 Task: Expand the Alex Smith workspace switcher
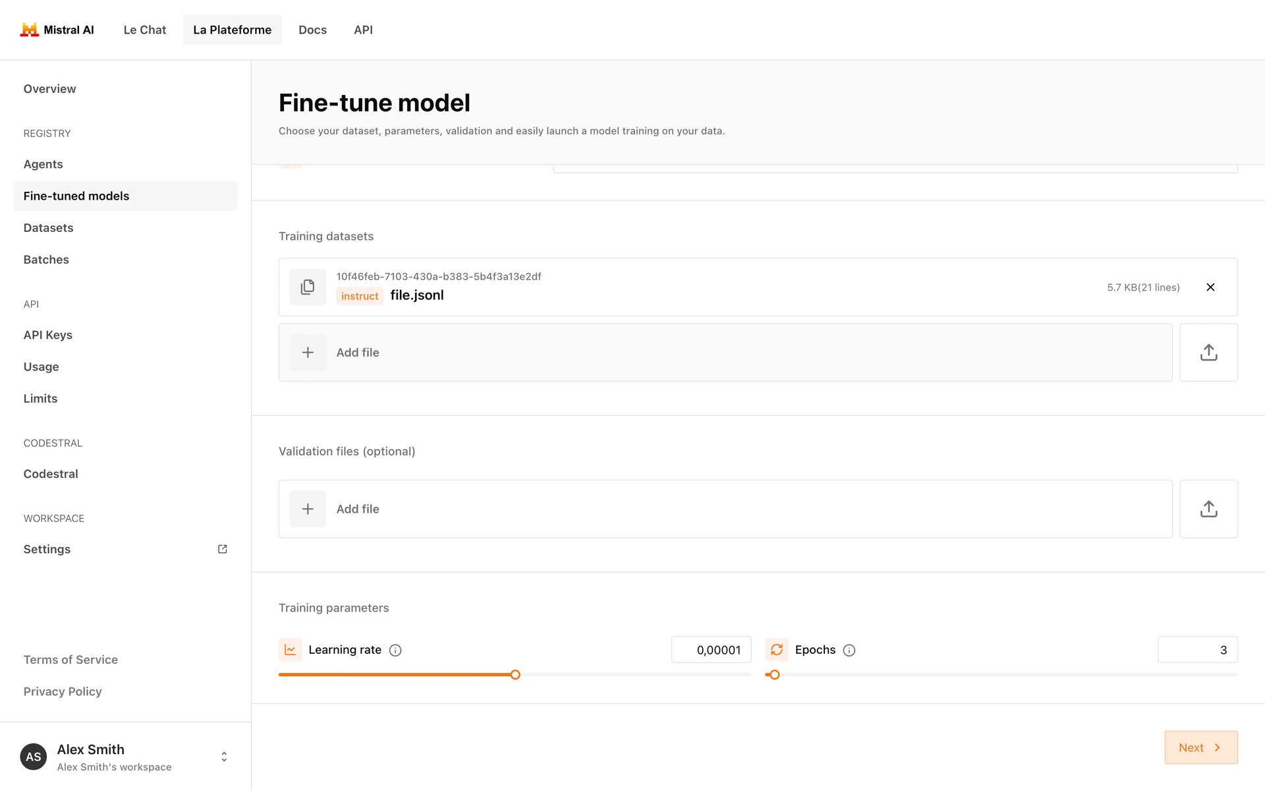pos(224,756)
